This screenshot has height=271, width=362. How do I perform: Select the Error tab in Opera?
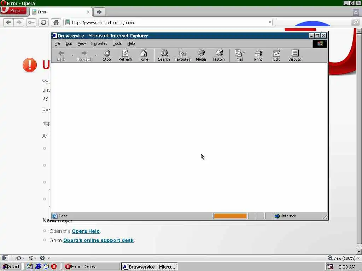tap(61, 12)
